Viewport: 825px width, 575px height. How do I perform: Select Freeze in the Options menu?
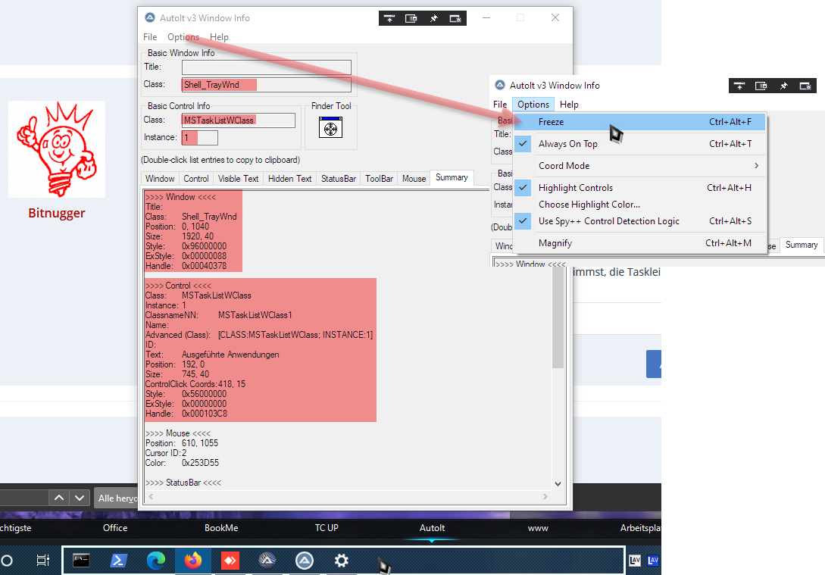click(x=551, y=122)
